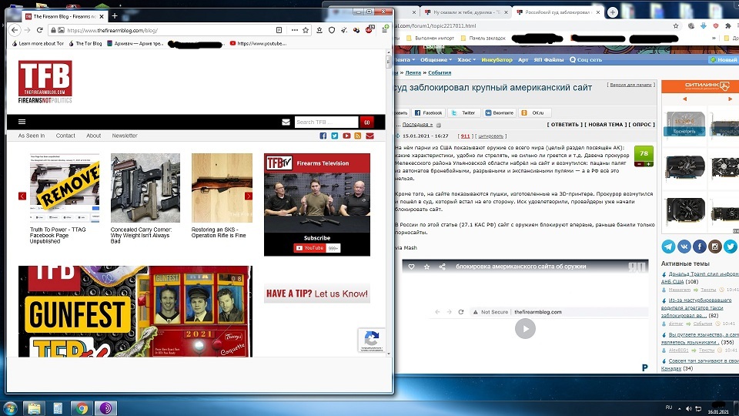Expand the Хаос forum menu dropdown
This screenshot has width=739, height=416.
pos(466,60)
